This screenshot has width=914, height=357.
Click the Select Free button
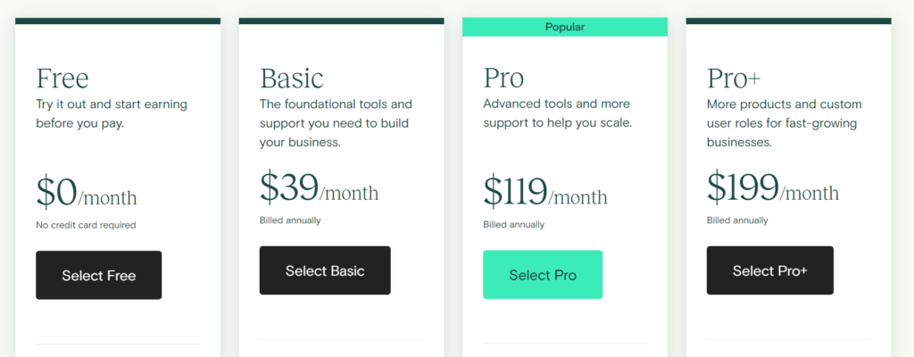click(x=98, y=275)
